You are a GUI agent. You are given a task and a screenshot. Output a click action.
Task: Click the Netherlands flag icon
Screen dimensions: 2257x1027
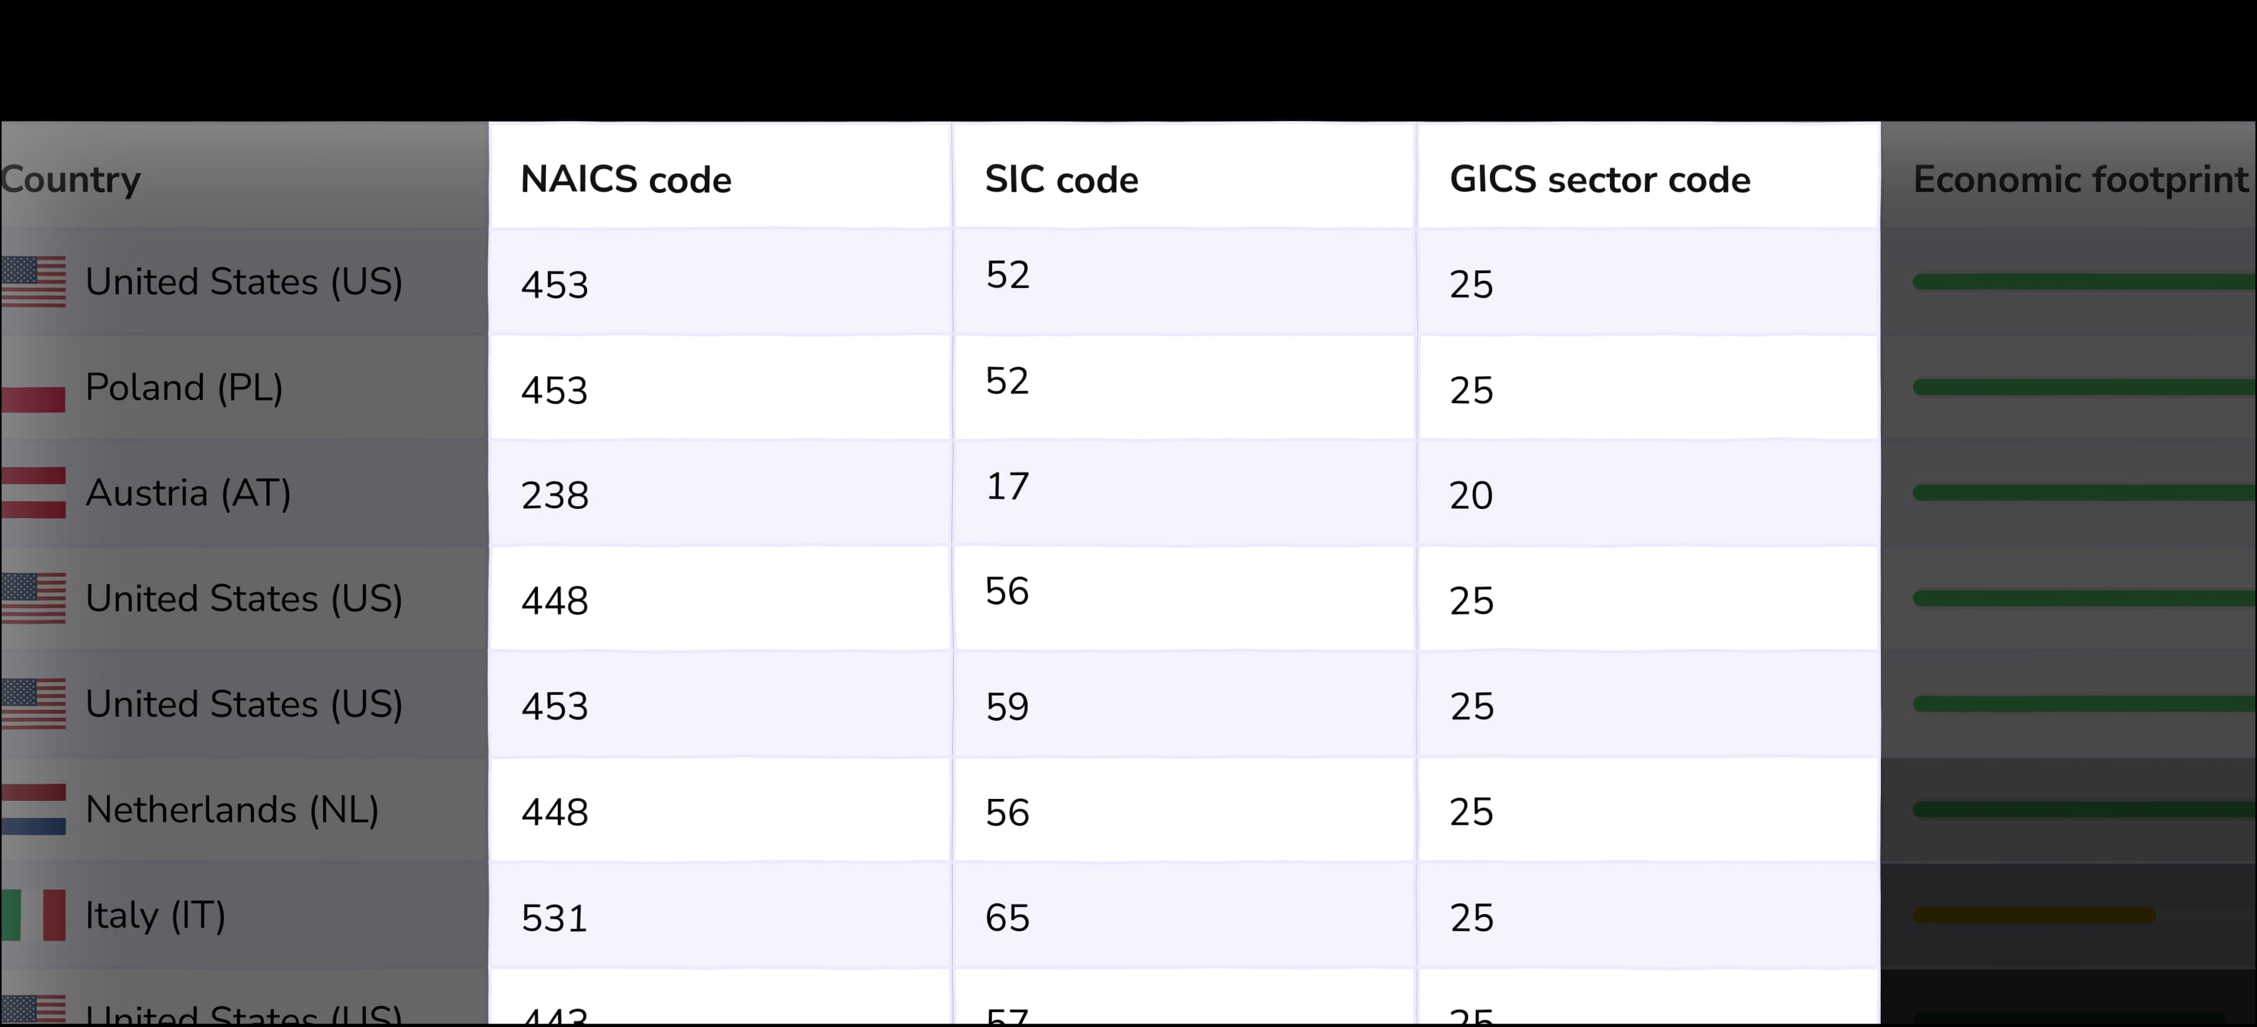pos(34,809)
